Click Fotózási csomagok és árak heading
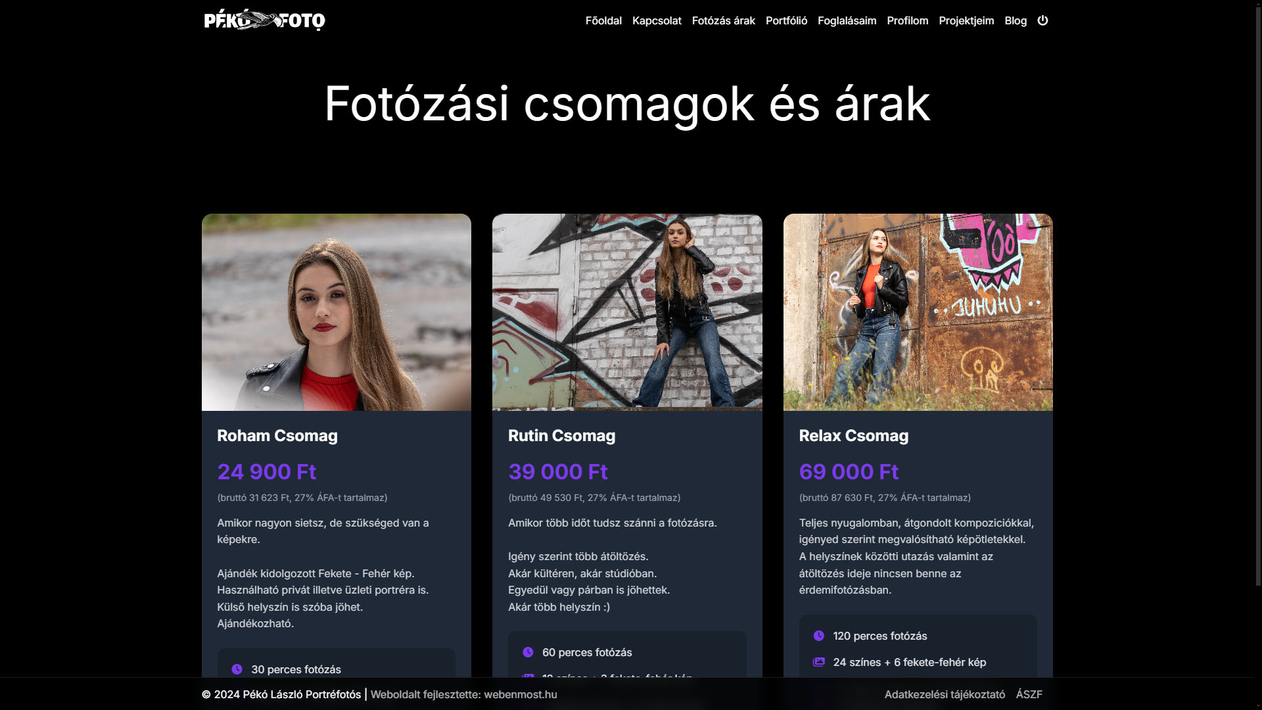Viewport: 1262px width, 710px height. tap(627, 104)
